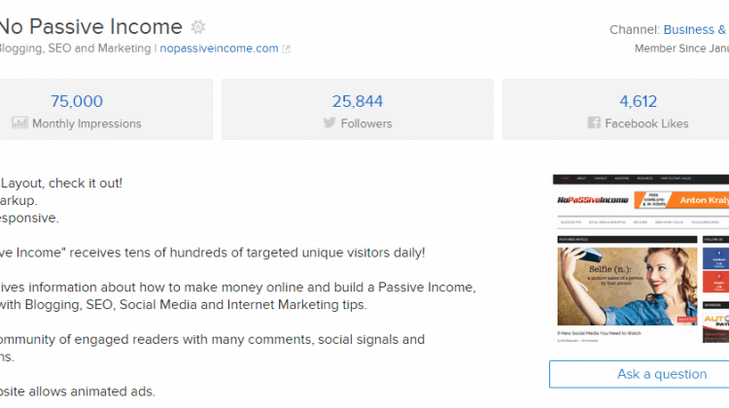The image size is (729, 408).
Task: Click the orange Anton Kraly banner
Action: [x=681, y=200]
